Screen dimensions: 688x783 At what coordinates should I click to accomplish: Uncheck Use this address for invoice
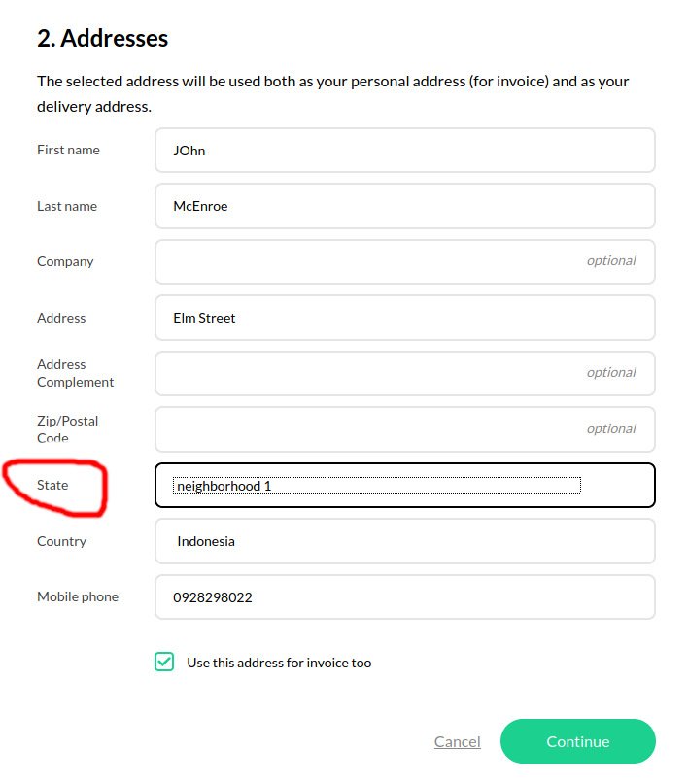[x=164, y=662]
